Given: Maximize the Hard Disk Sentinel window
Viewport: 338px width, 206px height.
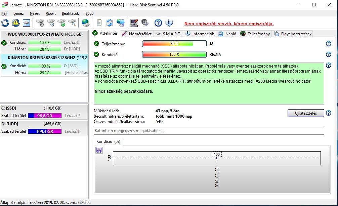Looking at the screenshot, I should (x=314, y=5).
